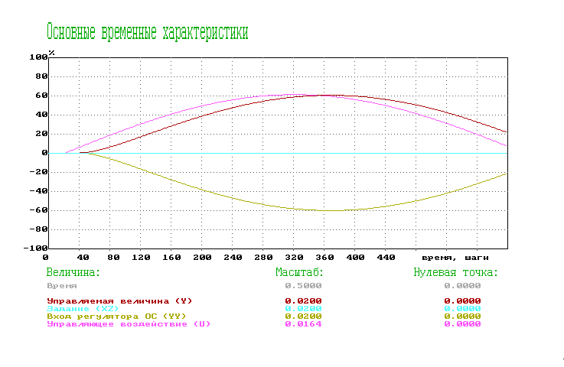Select the 'Управляемая величина (Y)' legend entry
564x367 pixels.
click(x=120, y=300)
